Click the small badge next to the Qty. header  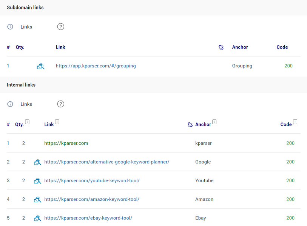(27, 122)
